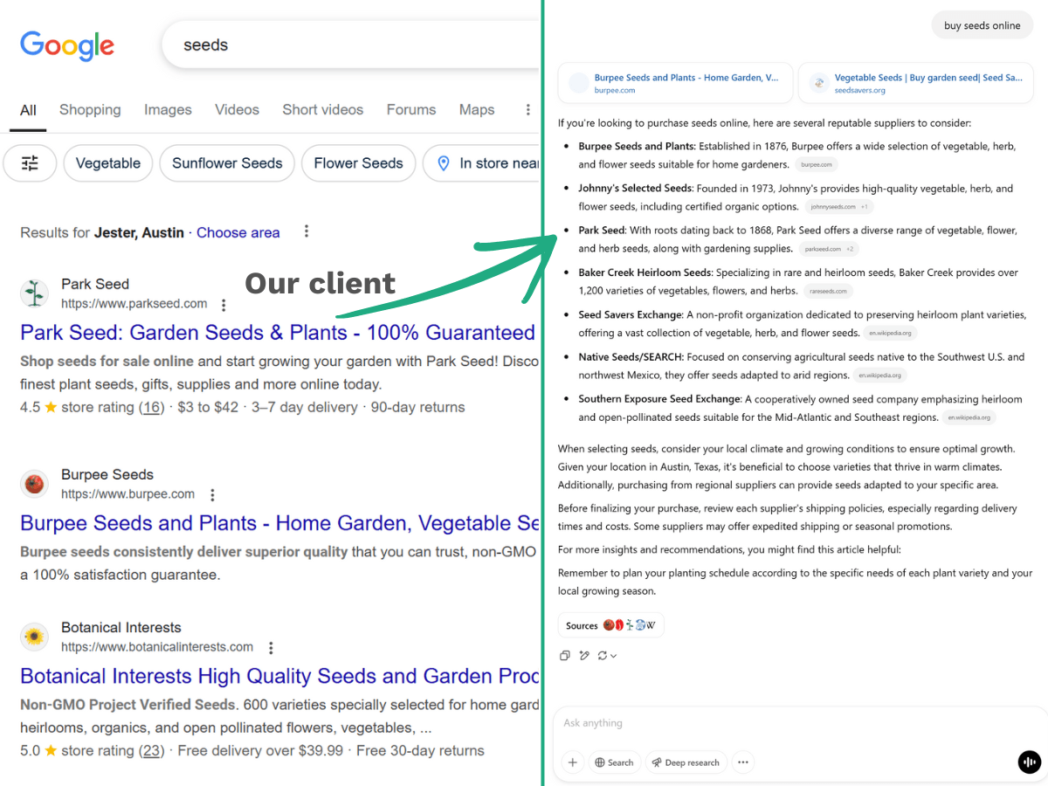Open the Sources button
Image resolution: width=1048 pixels, height=786 pixels.
click(x=611, y=625)
